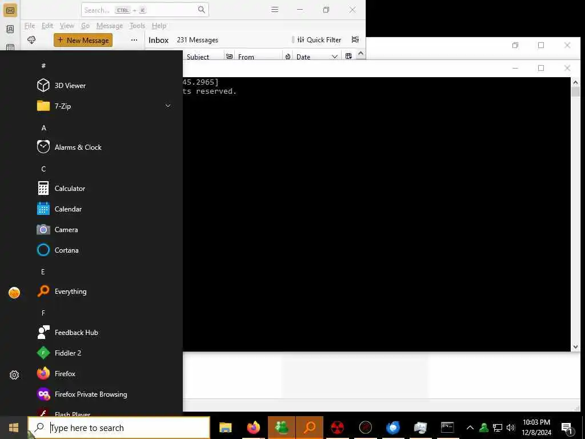Sort messages by From column

246,57
